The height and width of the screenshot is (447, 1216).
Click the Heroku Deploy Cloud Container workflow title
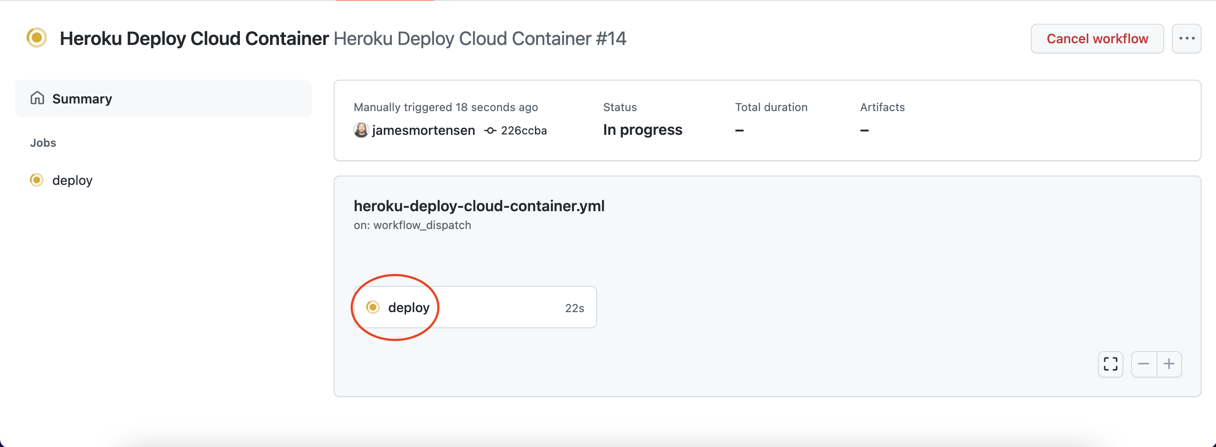pyautogui.click(x=194, y=39)
